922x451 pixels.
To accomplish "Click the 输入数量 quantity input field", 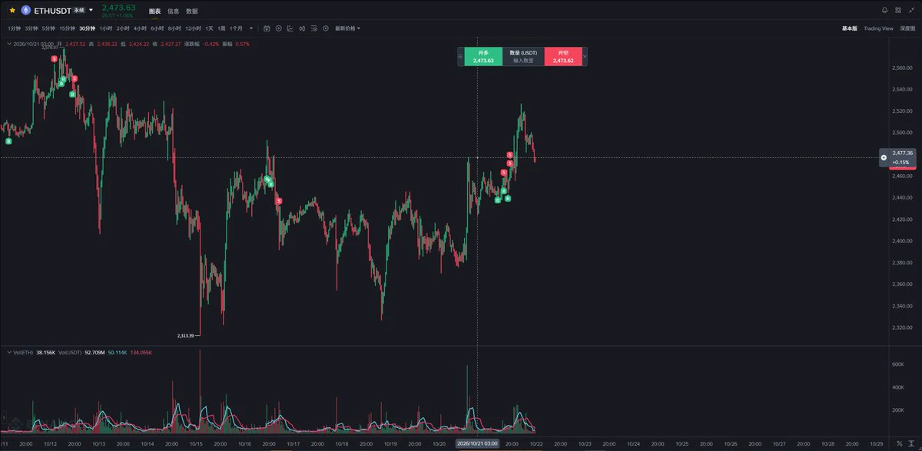I will (x=523, y=60).
